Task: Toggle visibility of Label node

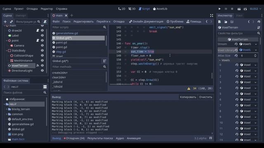Action: coord(42,35)
